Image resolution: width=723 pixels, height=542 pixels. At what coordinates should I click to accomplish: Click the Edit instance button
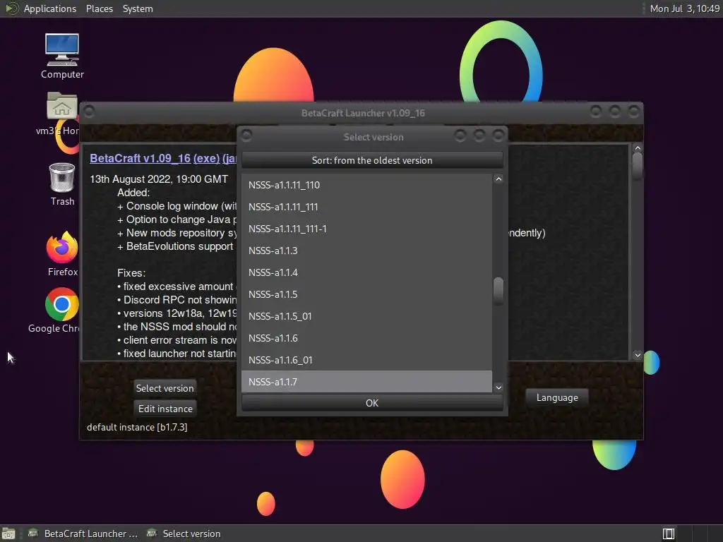(165, 409)
